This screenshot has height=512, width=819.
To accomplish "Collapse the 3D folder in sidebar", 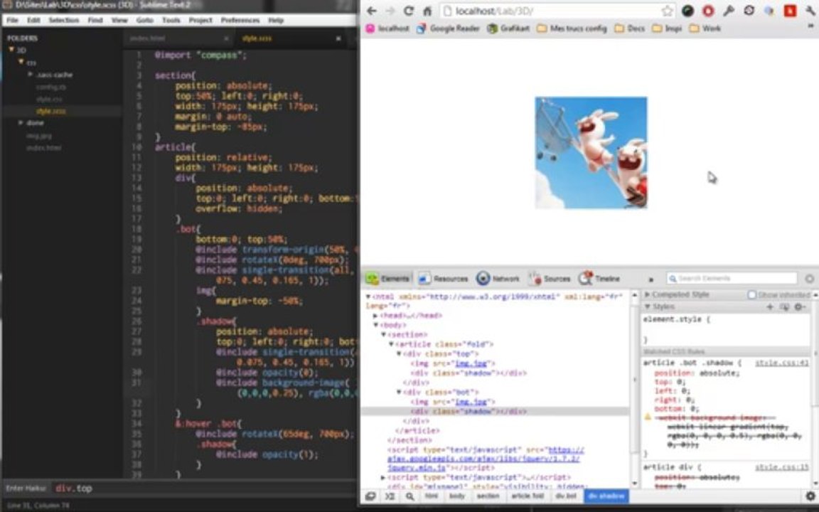I will coord(11,50).
